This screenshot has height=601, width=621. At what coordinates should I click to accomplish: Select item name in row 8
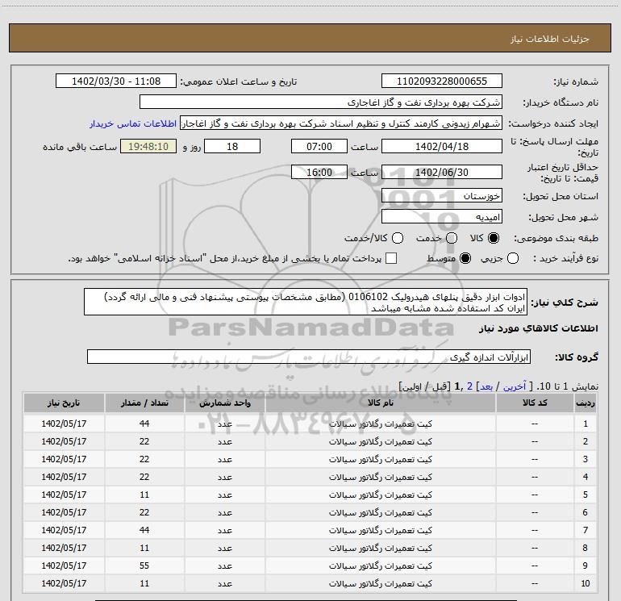pyautogui.click(x=380, y=548)
